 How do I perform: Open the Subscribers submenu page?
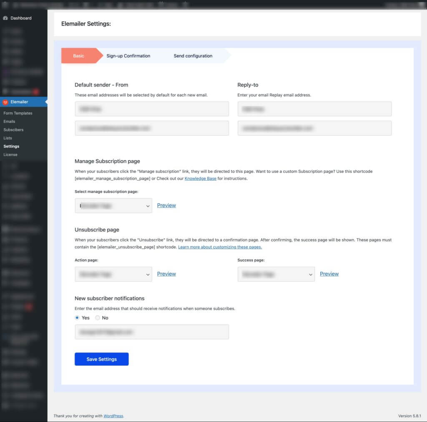click(13, 130)
